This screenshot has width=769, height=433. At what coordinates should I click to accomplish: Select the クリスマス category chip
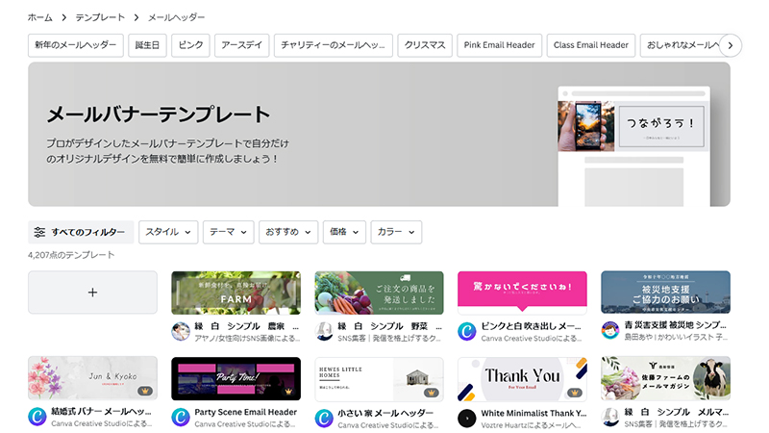coord(425,45)
